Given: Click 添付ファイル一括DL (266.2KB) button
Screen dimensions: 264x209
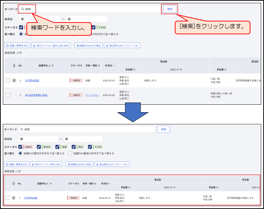Looking at the screenshot, I should point(51,45).
